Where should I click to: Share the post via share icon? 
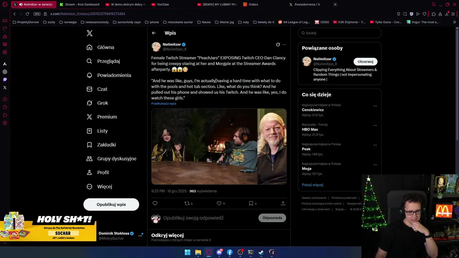(283, 203)
